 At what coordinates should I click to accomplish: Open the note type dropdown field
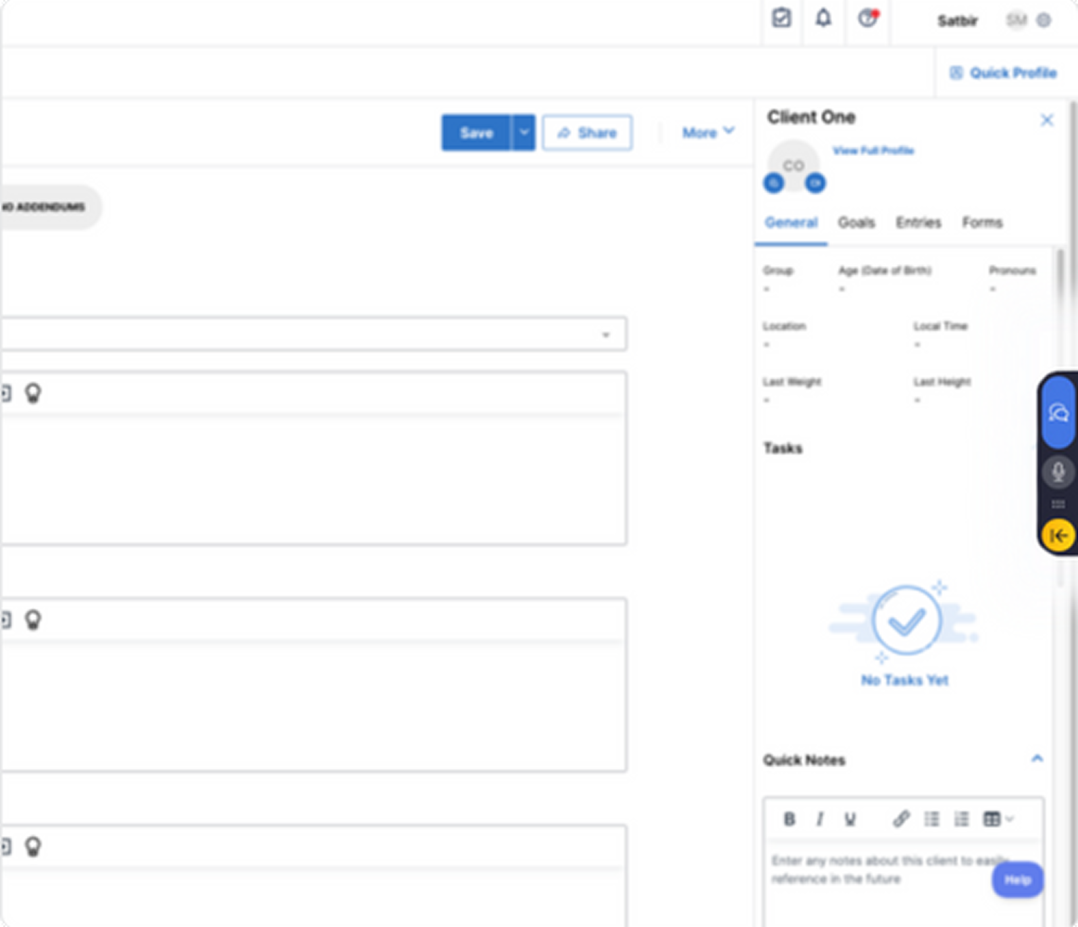coord(313,334)
